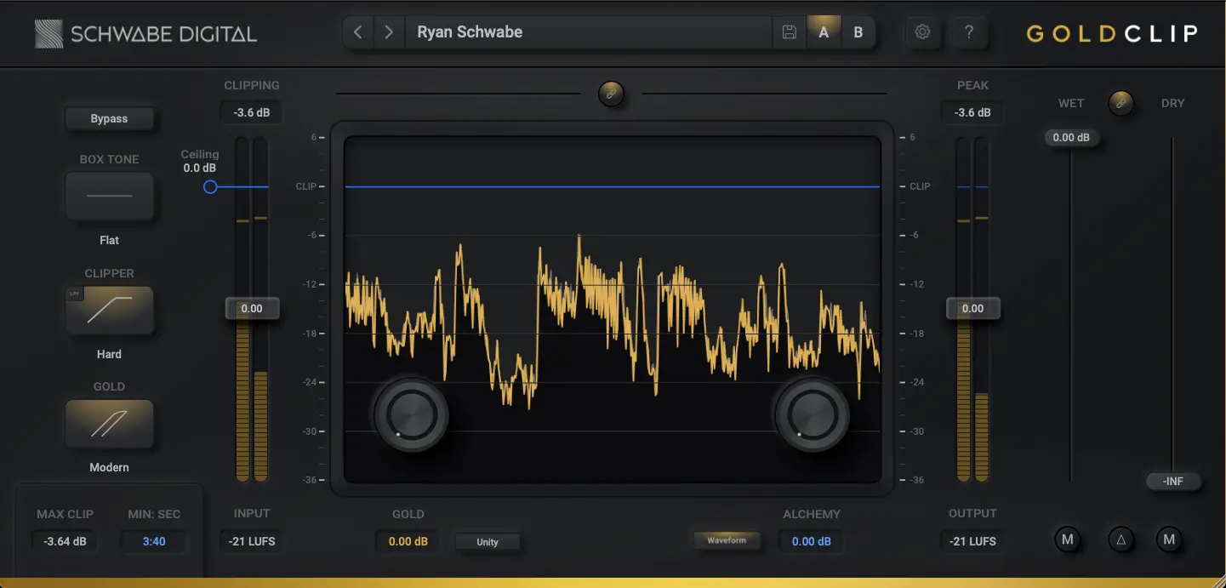
Task: Click the Alchemy knob
Action: [x=813, y=414]
